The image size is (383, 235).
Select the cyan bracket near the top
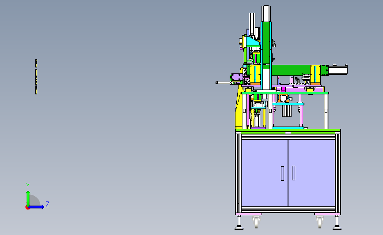click(253, 41)
